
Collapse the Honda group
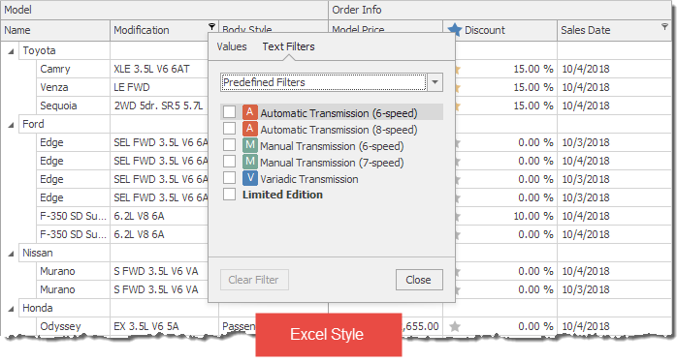pos(11,309)
